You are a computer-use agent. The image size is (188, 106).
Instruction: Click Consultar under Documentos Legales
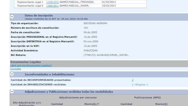tap(16, 69)
